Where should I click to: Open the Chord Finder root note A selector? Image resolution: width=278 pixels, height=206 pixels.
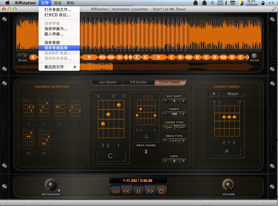[214, 94]
